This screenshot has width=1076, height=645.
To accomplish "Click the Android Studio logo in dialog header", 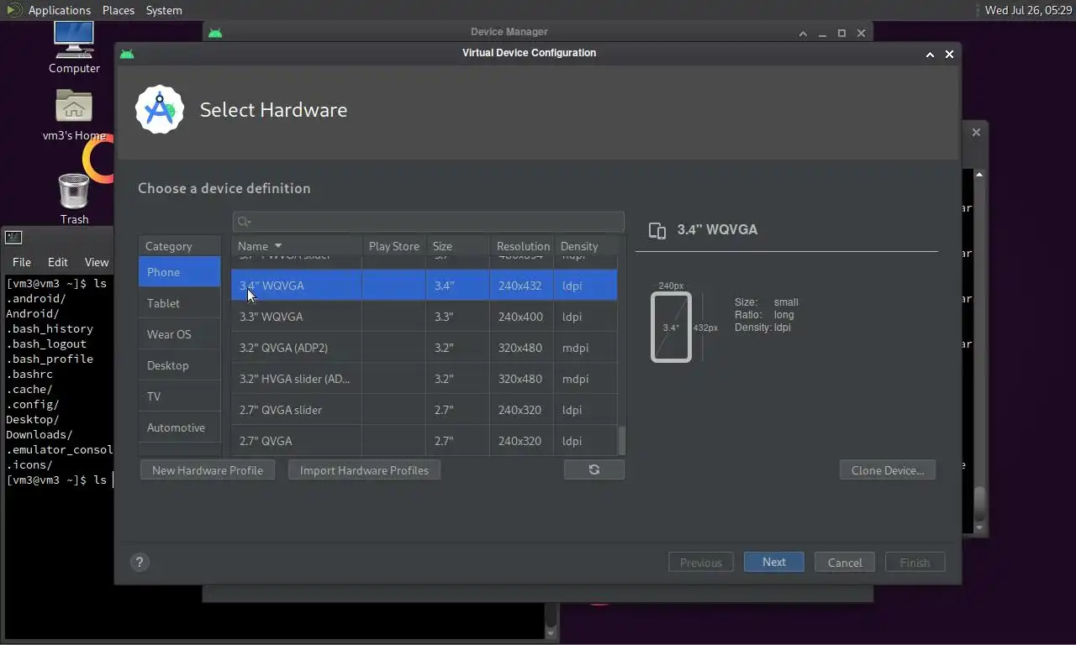I will coord(160,109).
